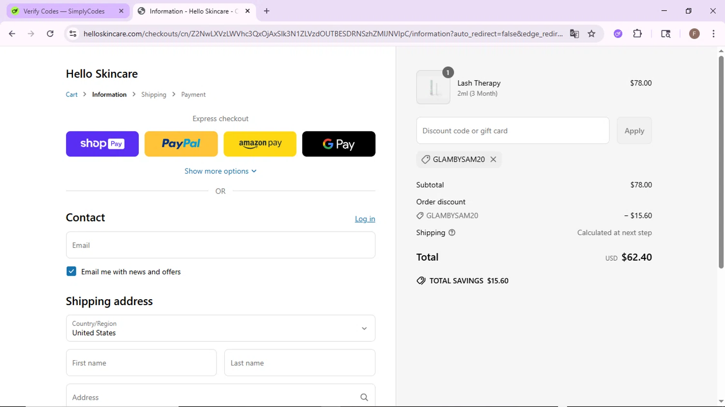The image size is (725, 407).
Task: Click the browser address bar URL
Action: (x=323, y=34)
